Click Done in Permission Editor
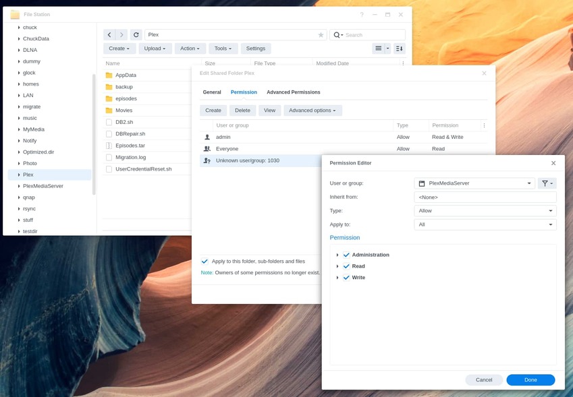The height and width of the screenshot is (397, 573). 530,380
